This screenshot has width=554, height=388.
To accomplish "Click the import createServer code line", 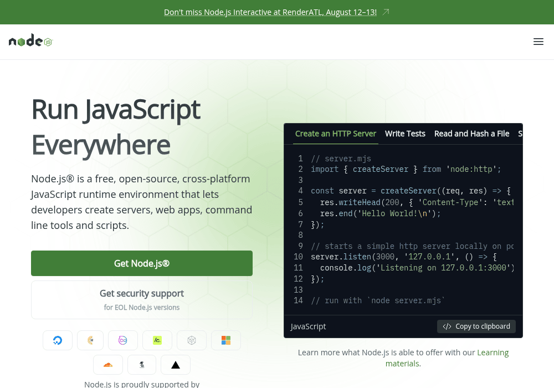I will [x=406, y=169].
